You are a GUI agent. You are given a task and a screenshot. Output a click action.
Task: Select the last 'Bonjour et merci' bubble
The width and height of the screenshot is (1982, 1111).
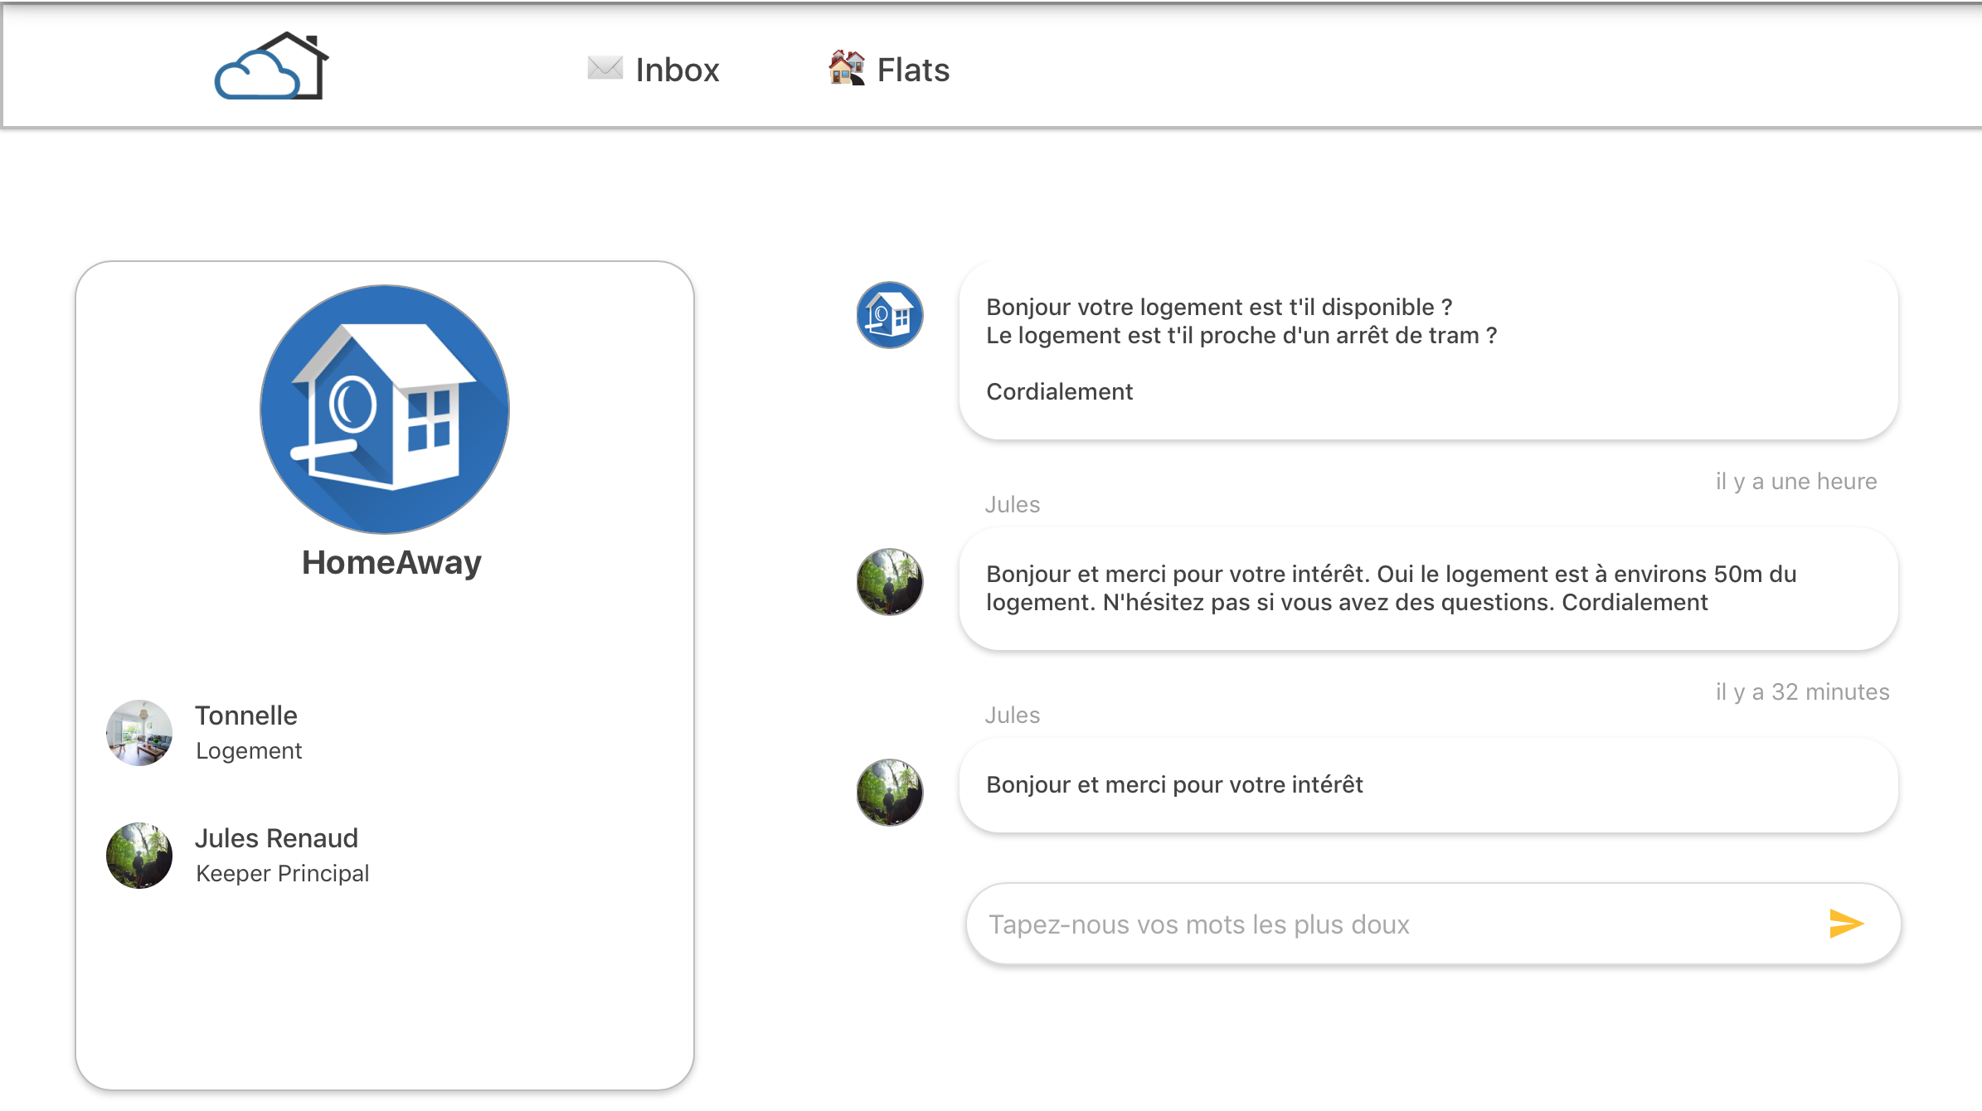point(1428,785)
